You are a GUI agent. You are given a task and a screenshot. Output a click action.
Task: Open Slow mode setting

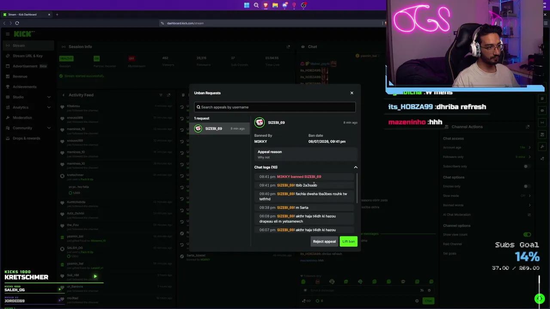pyautogui.click(x=487, y=196)
